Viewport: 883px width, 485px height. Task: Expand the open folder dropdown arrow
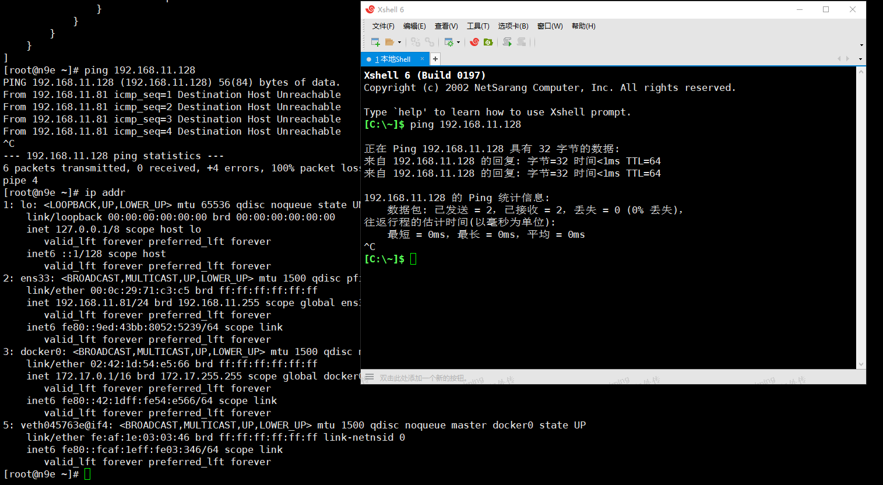(x=399, y=42)
